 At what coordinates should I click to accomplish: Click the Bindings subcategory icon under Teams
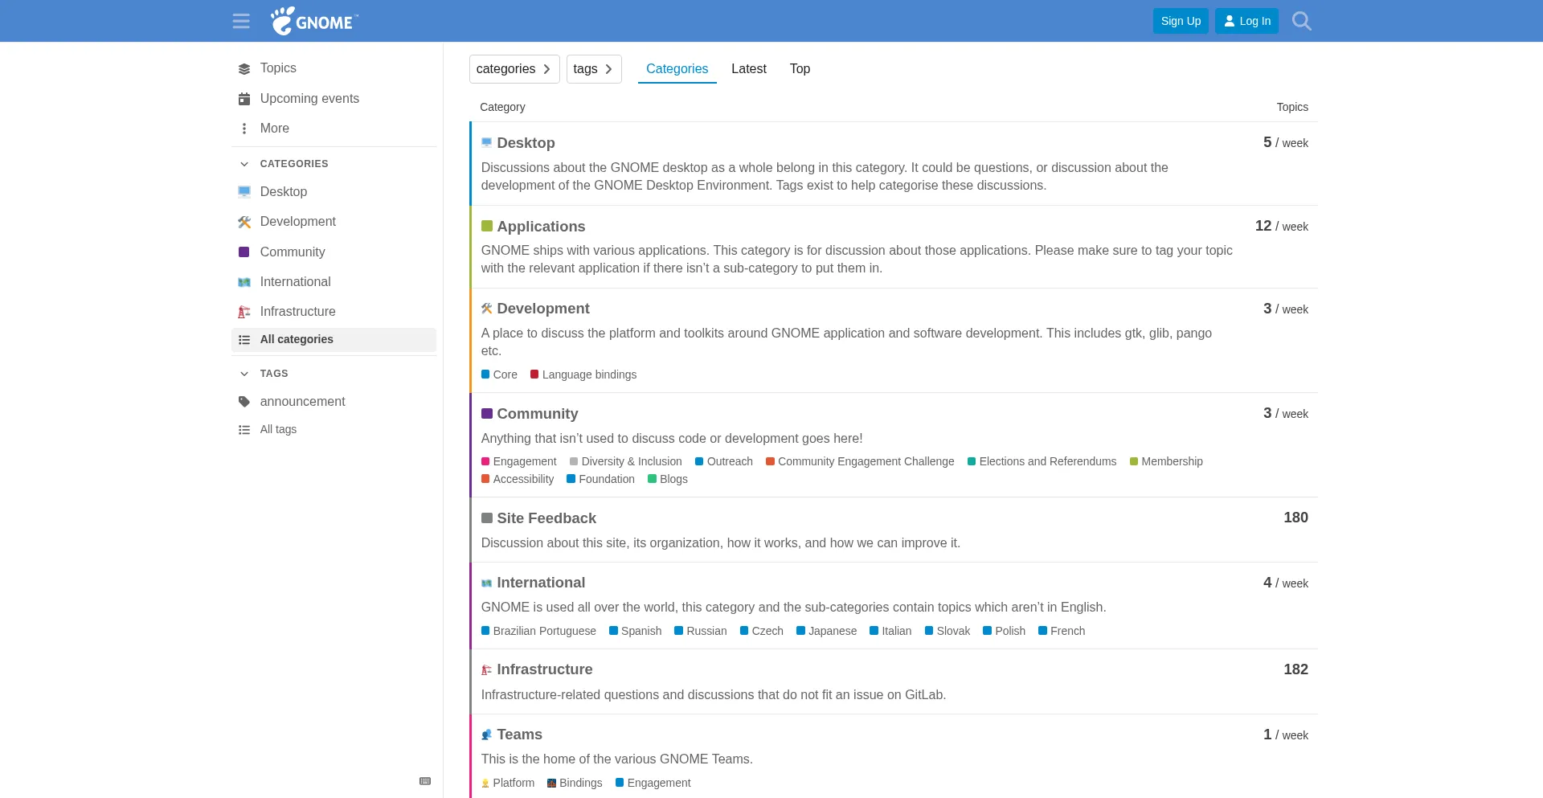tap(551, 784)
